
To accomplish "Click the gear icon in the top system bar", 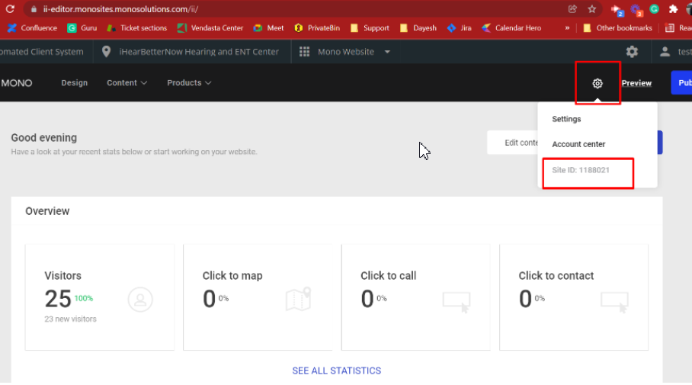I will pos(632,52).
